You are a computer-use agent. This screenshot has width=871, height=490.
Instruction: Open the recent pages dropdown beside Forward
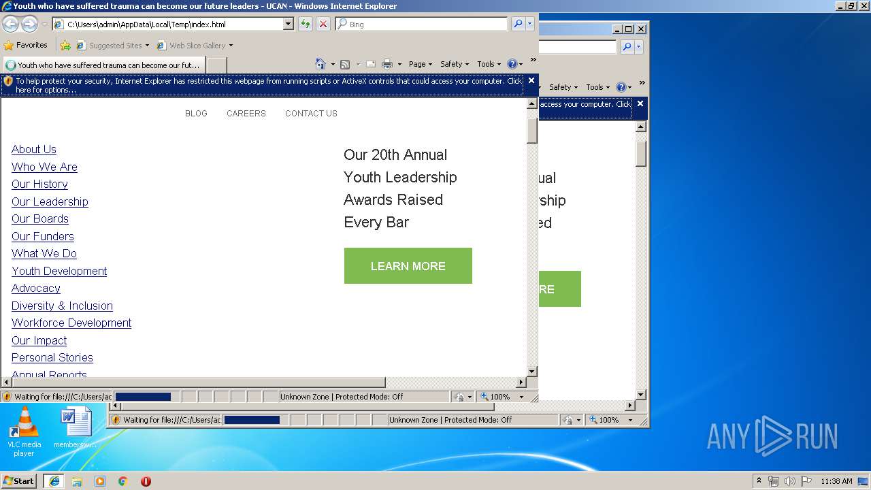44,24
